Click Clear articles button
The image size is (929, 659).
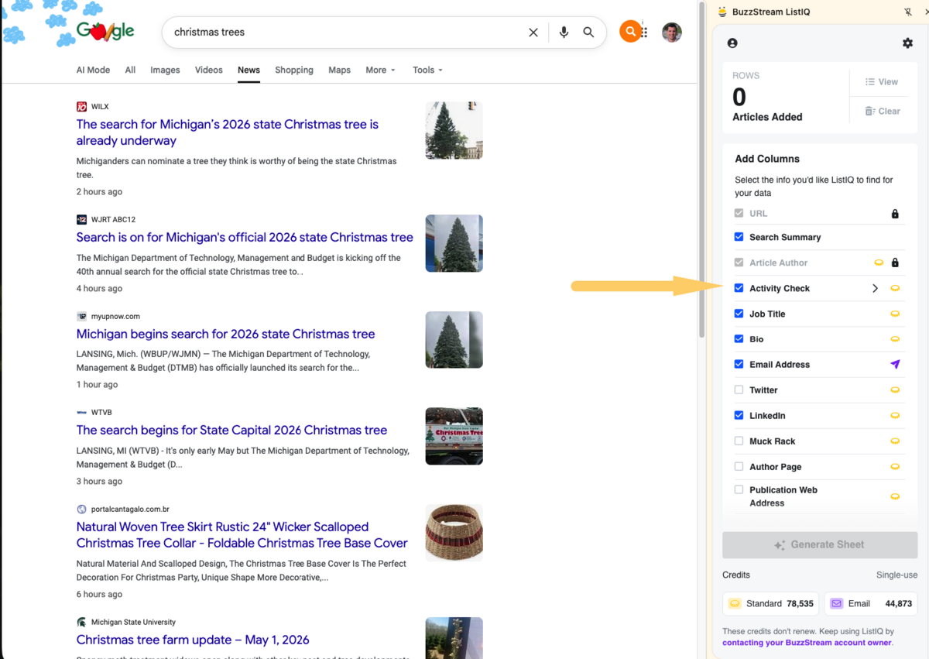(883, 111)
